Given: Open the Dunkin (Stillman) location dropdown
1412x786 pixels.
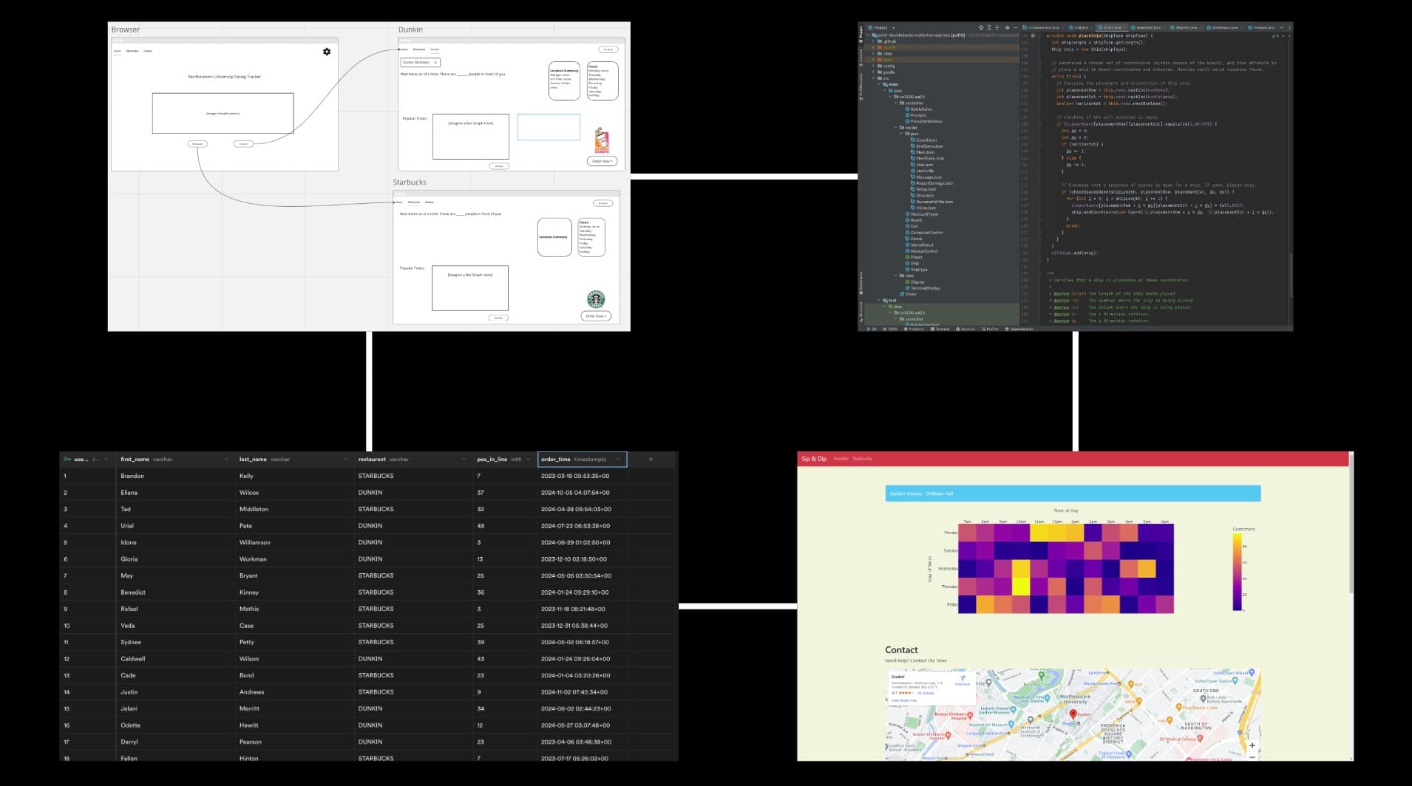Looking at the screenshot, I should pyautogui.click(x=420, y=62).
